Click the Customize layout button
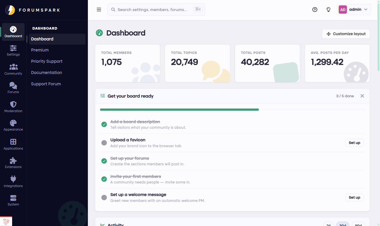 [x=346, y=34]
